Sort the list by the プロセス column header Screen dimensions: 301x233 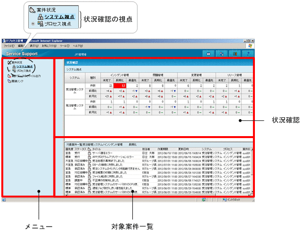point(228,149)
